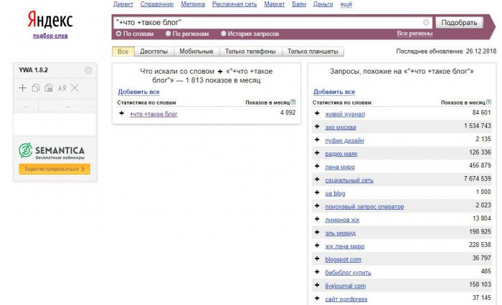This screenshot has width=502, height=305.
Task: Add 'бебиблог купить' via plus icon
Action: pyautogui.click(x=317, y=272)
